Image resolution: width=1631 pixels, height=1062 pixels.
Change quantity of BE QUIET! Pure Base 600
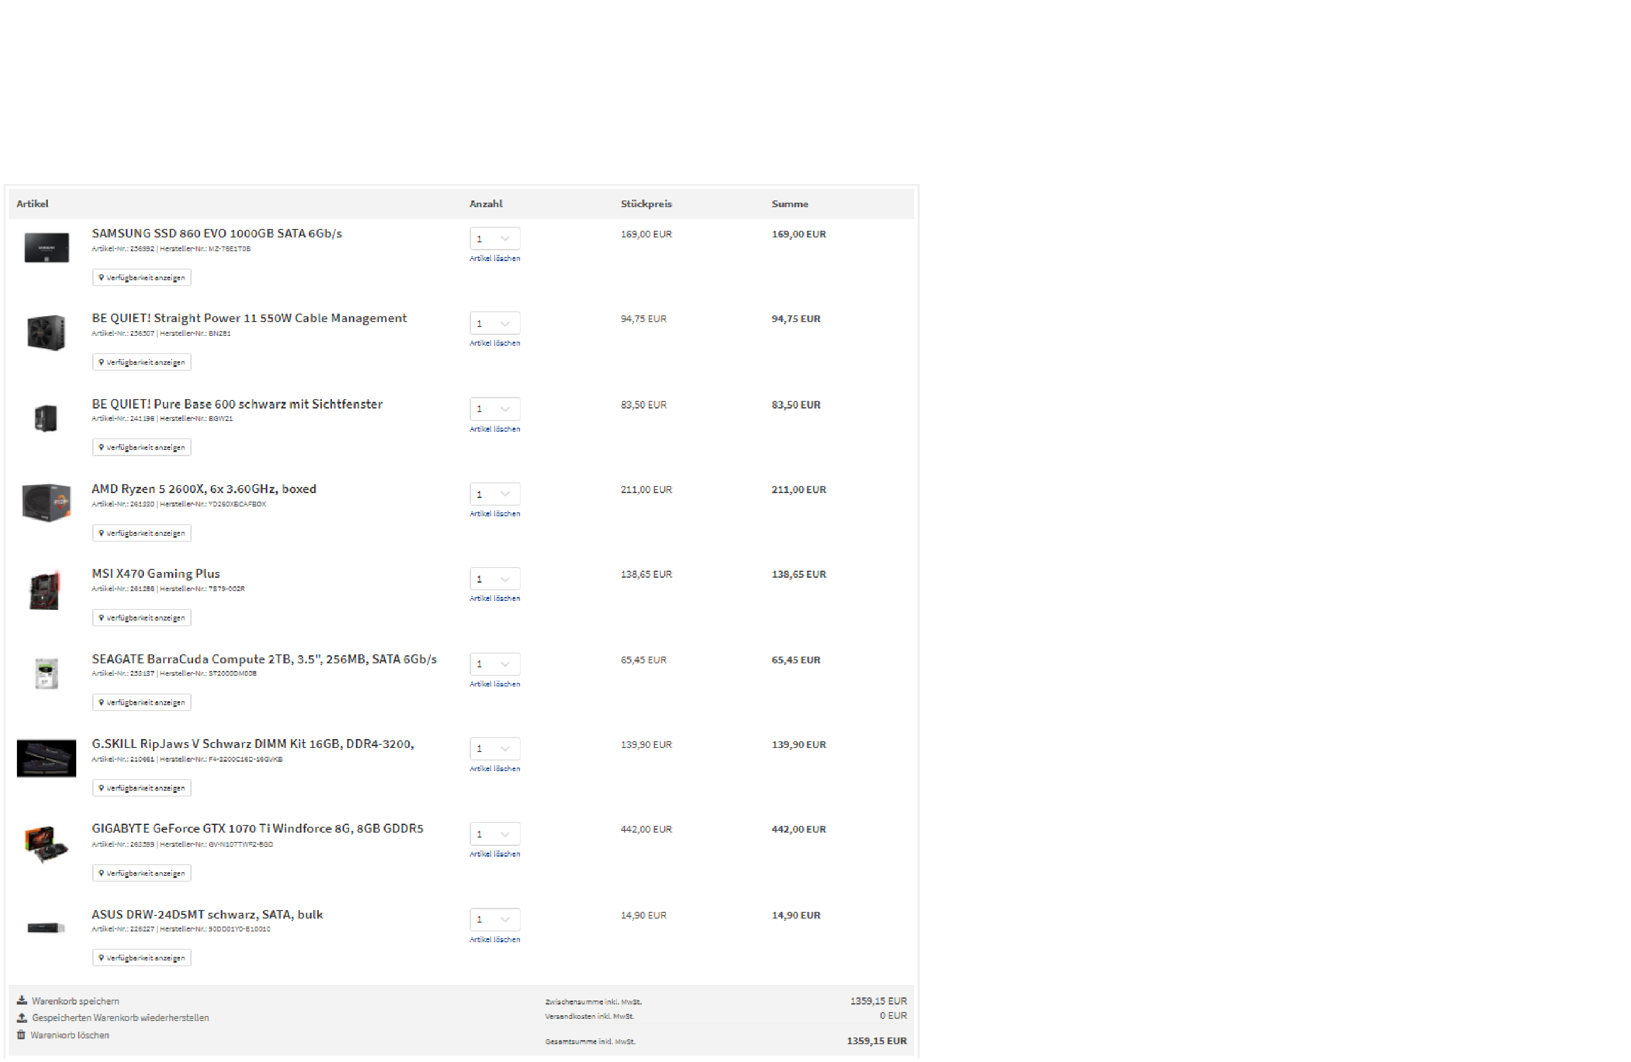tap(494, 408)
